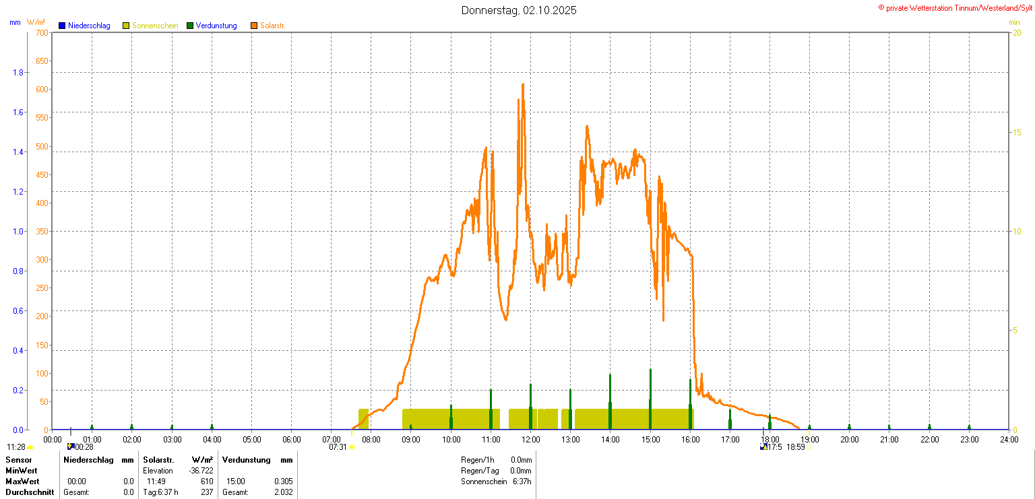This screenshot has width=1035, height=499.
Task: Click the moon icon next to 17:5
Action: [763, 446]
